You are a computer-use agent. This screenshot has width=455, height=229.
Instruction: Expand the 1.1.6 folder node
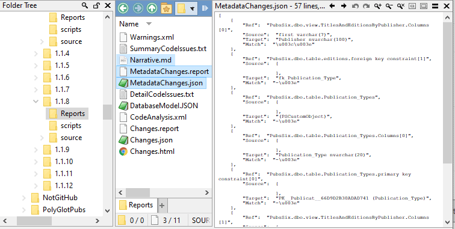pos(36,78)
